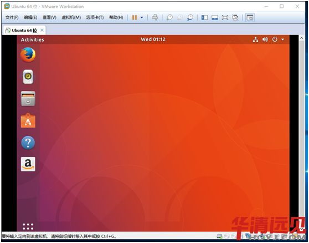Click the VMware Workstation title bar icon
Screen dimensions: 309x243
[7, 6]
